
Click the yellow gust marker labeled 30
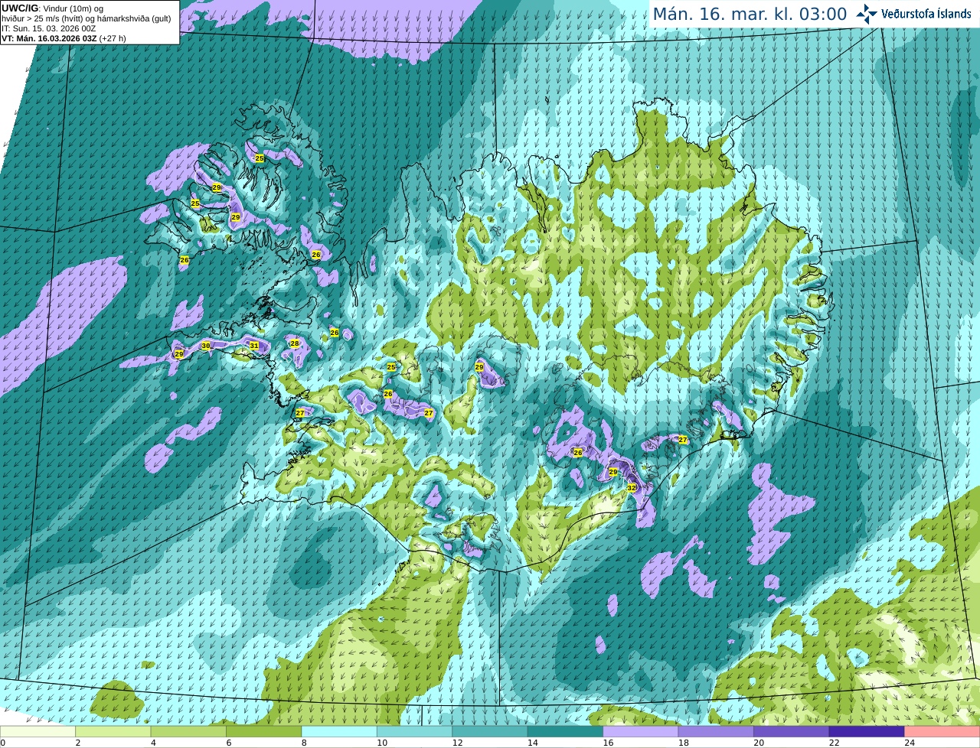[205, 346]
